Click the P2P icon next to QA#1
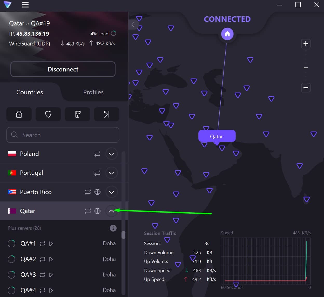Viewport: 324px width, 297px height. tap(43, 244)
